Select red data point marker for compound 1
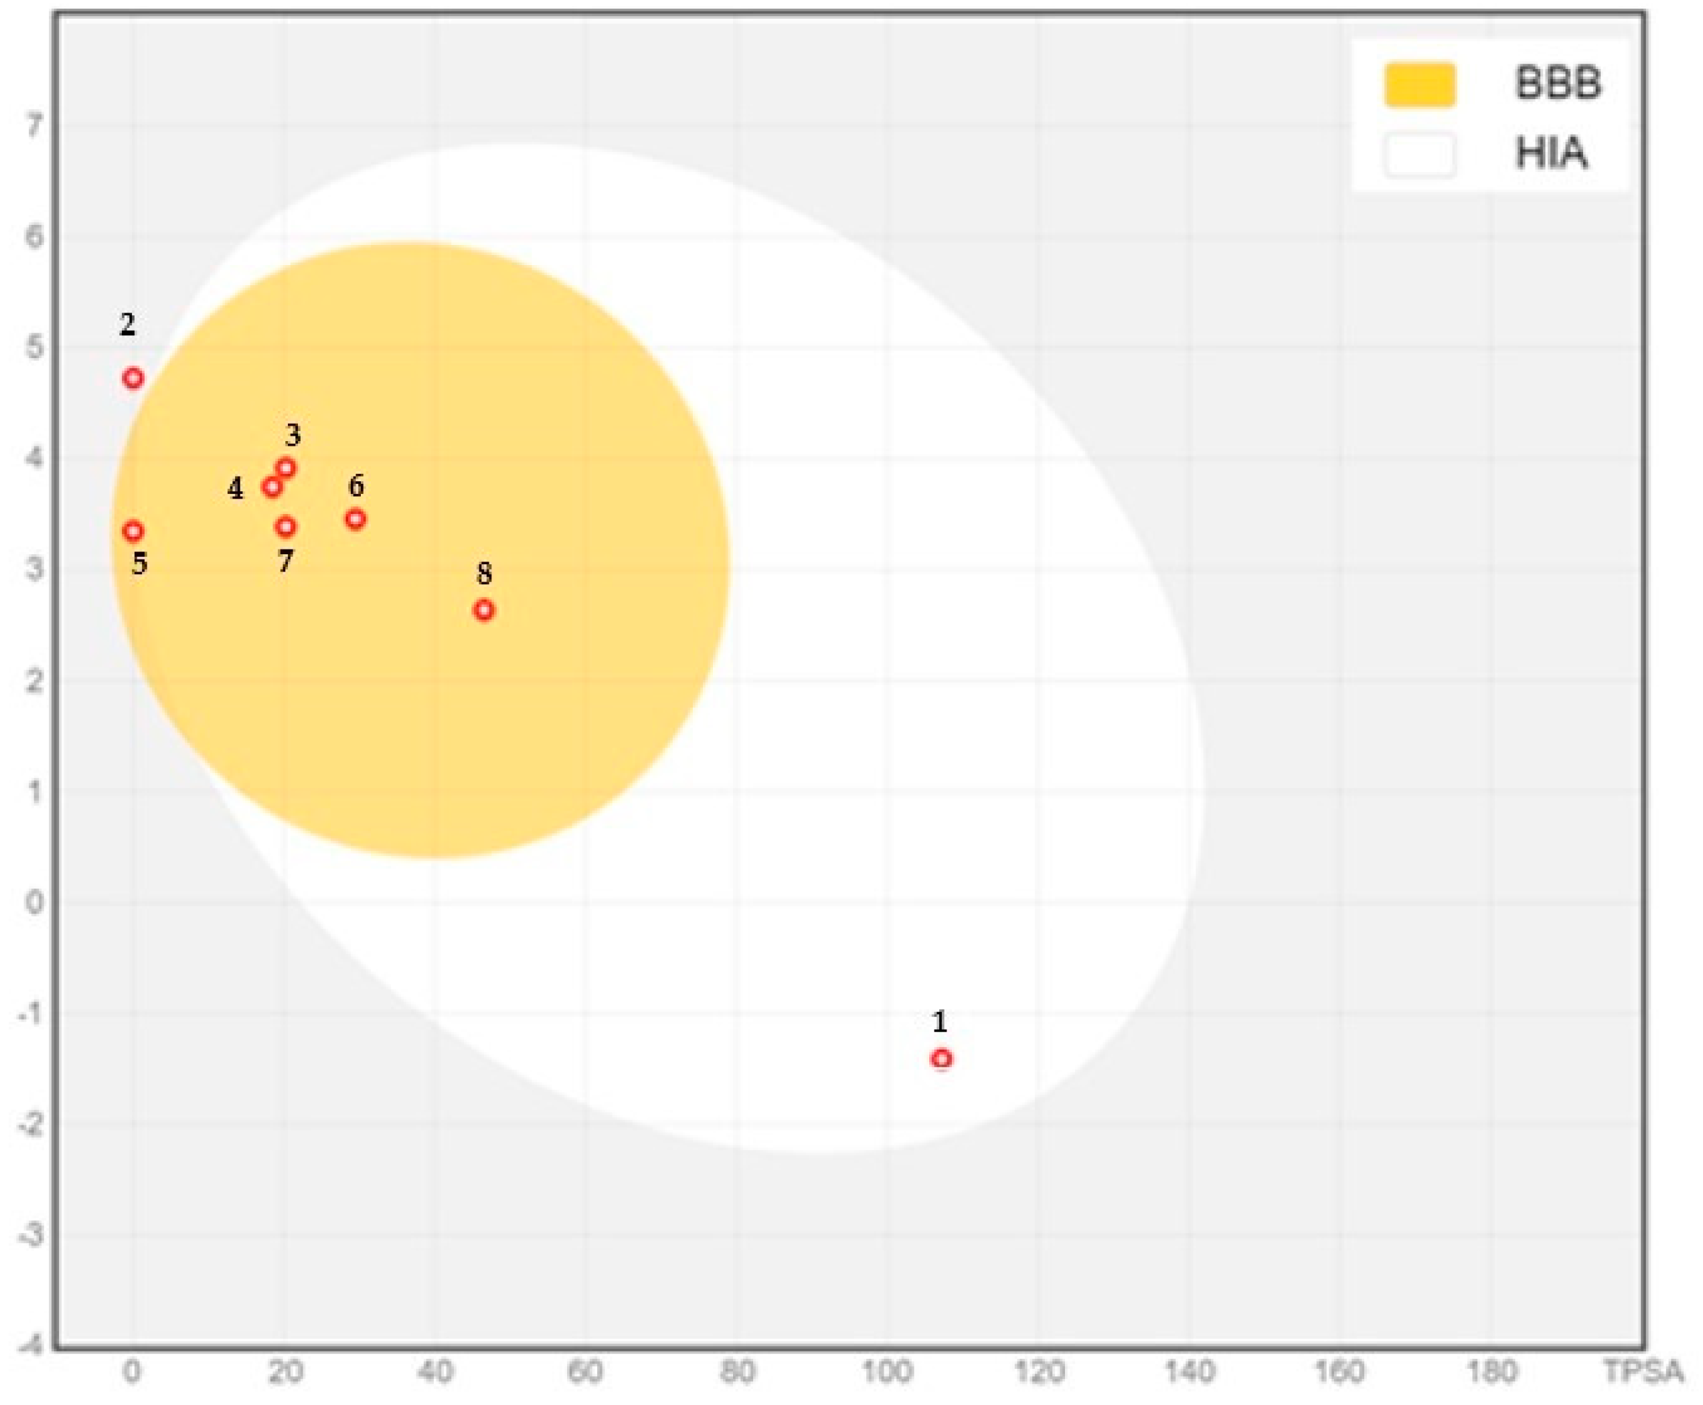 coord(941,1059)
